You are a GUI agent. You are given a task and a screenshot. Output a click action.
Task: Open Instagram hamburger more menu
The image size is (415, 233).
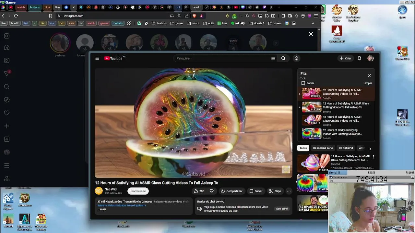point(7,165)
